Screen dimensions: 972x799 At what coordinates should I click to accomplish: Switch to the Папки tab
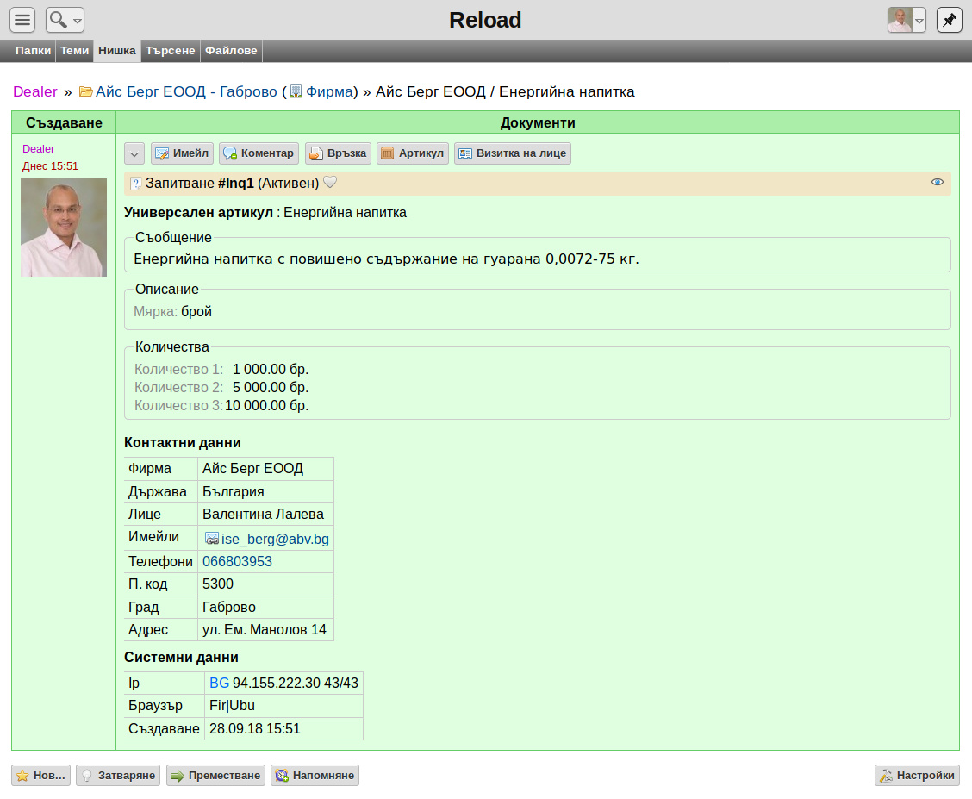(x=33, y=51)
